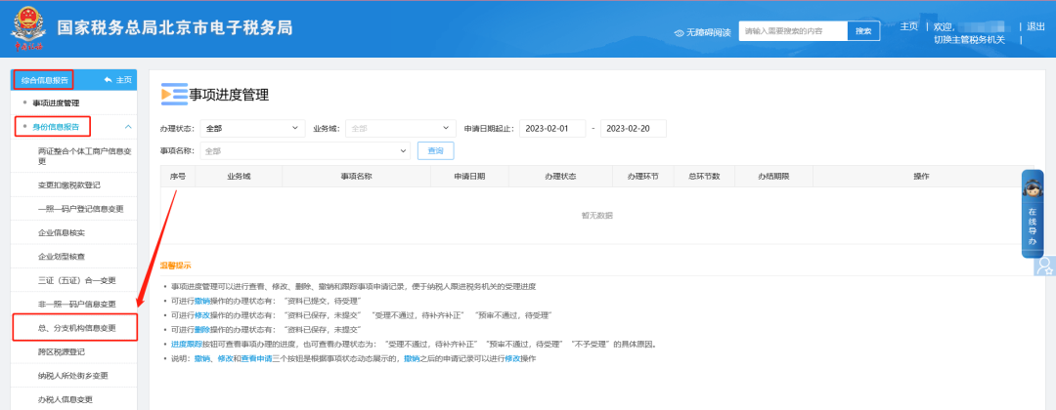Select 综合信息报告 sidebar header
The image size is (1056, 410).
(x=44, y=80)
